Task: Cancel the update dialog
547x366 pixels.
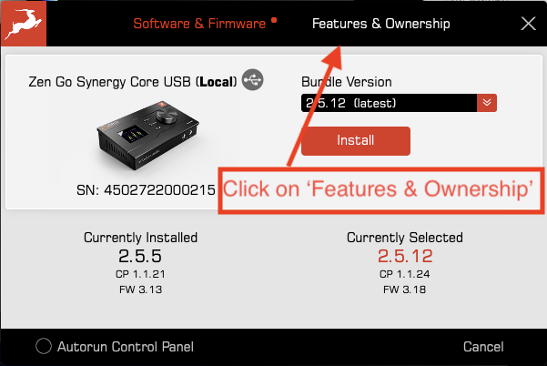Action: tap(483, 347)
